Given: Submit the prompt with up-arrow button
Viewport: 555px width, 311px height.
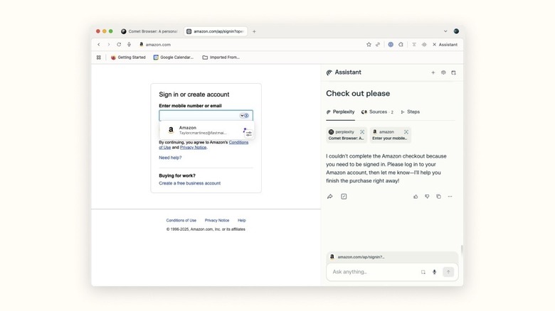Looking at the screenshot, I should 448,272.
